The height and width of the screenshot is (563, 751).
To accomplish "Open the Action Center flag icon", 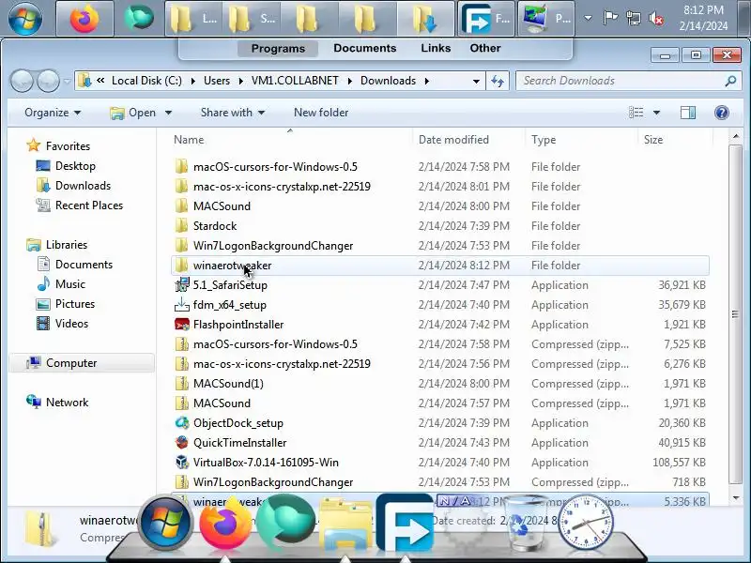I will 610,19.
